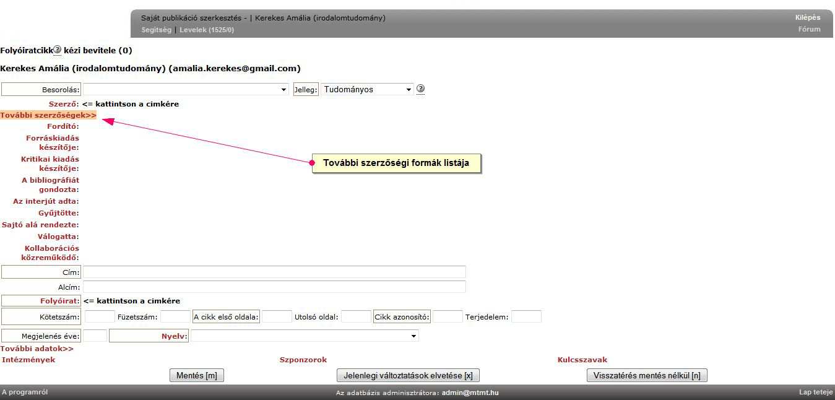Click Sajtó alá rendezte label
The height and width of the screenshot is (400, 835).
(x=40, y=225)
